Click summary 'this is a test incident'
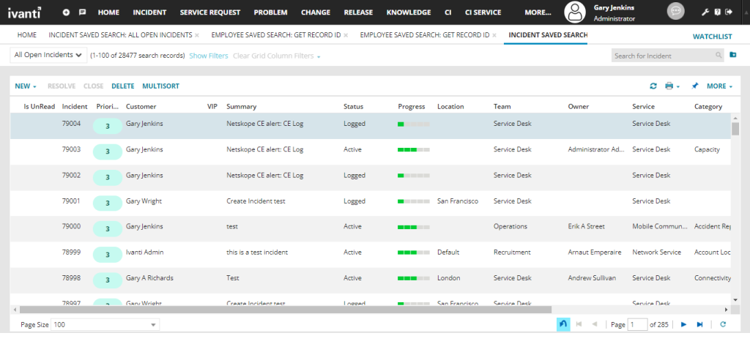 click(x=257, y=253)
